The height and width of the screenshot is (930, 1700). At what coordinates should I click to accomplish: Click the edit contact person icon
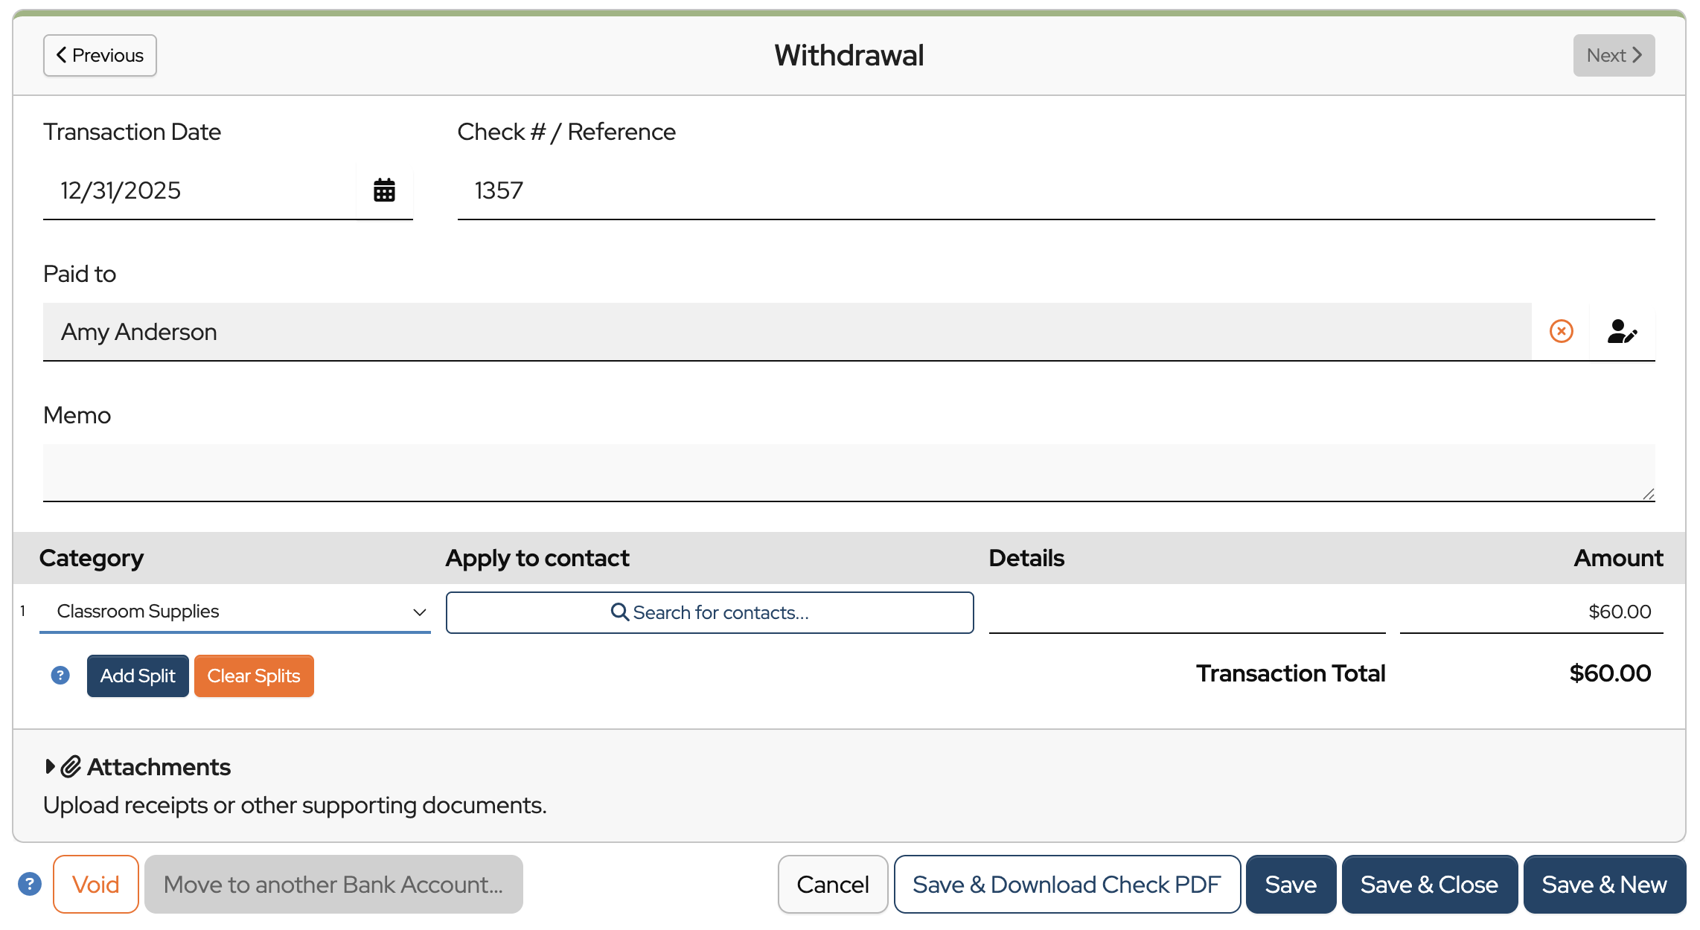[1621, 331]
